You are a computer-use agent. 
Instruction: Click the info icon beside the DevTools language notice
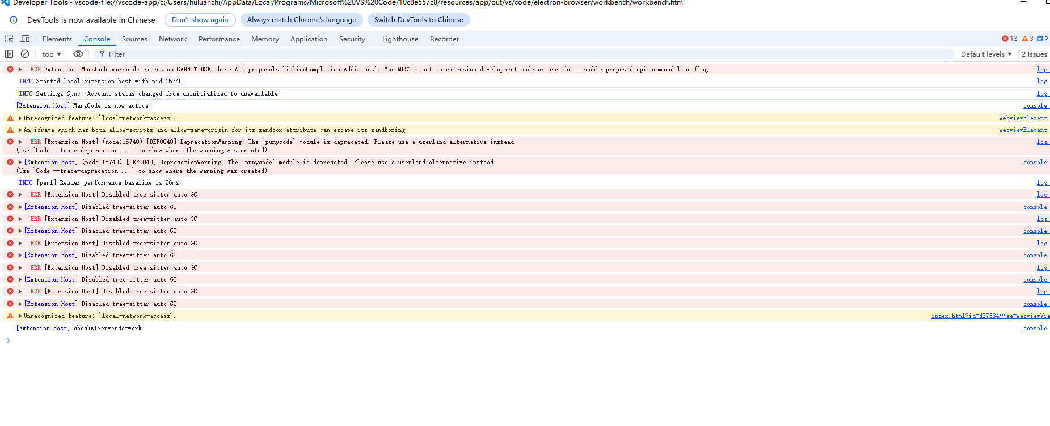(14, 20)
